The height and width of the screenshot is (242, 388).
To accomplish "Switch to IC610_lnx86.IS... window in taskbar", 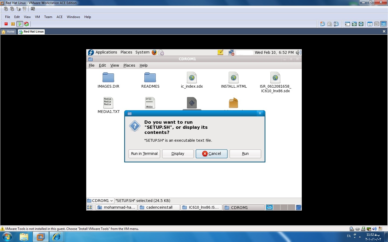I will (202, 207).
